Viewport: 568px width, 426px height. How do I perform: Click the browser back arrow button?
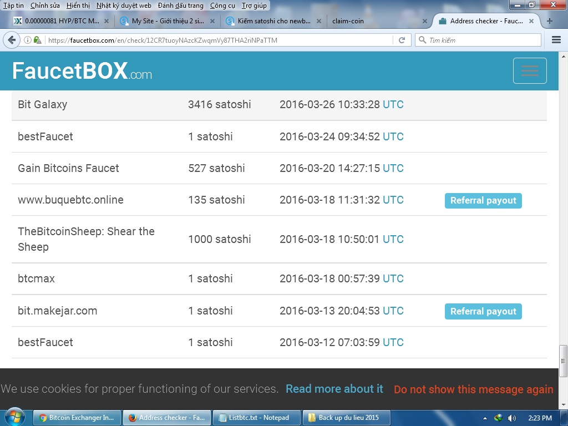pos(12,40)
